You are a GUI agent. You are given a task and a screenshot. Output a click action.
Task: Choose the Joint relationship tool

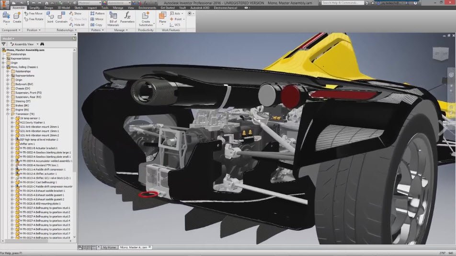[x=50, y=17]
